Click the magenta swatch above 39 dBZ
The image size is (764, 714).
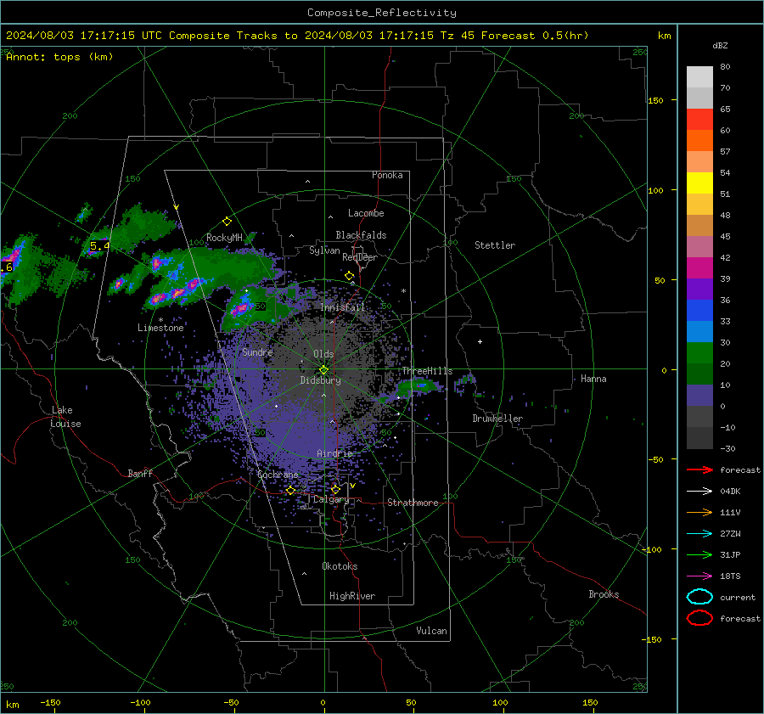(699, 267)
